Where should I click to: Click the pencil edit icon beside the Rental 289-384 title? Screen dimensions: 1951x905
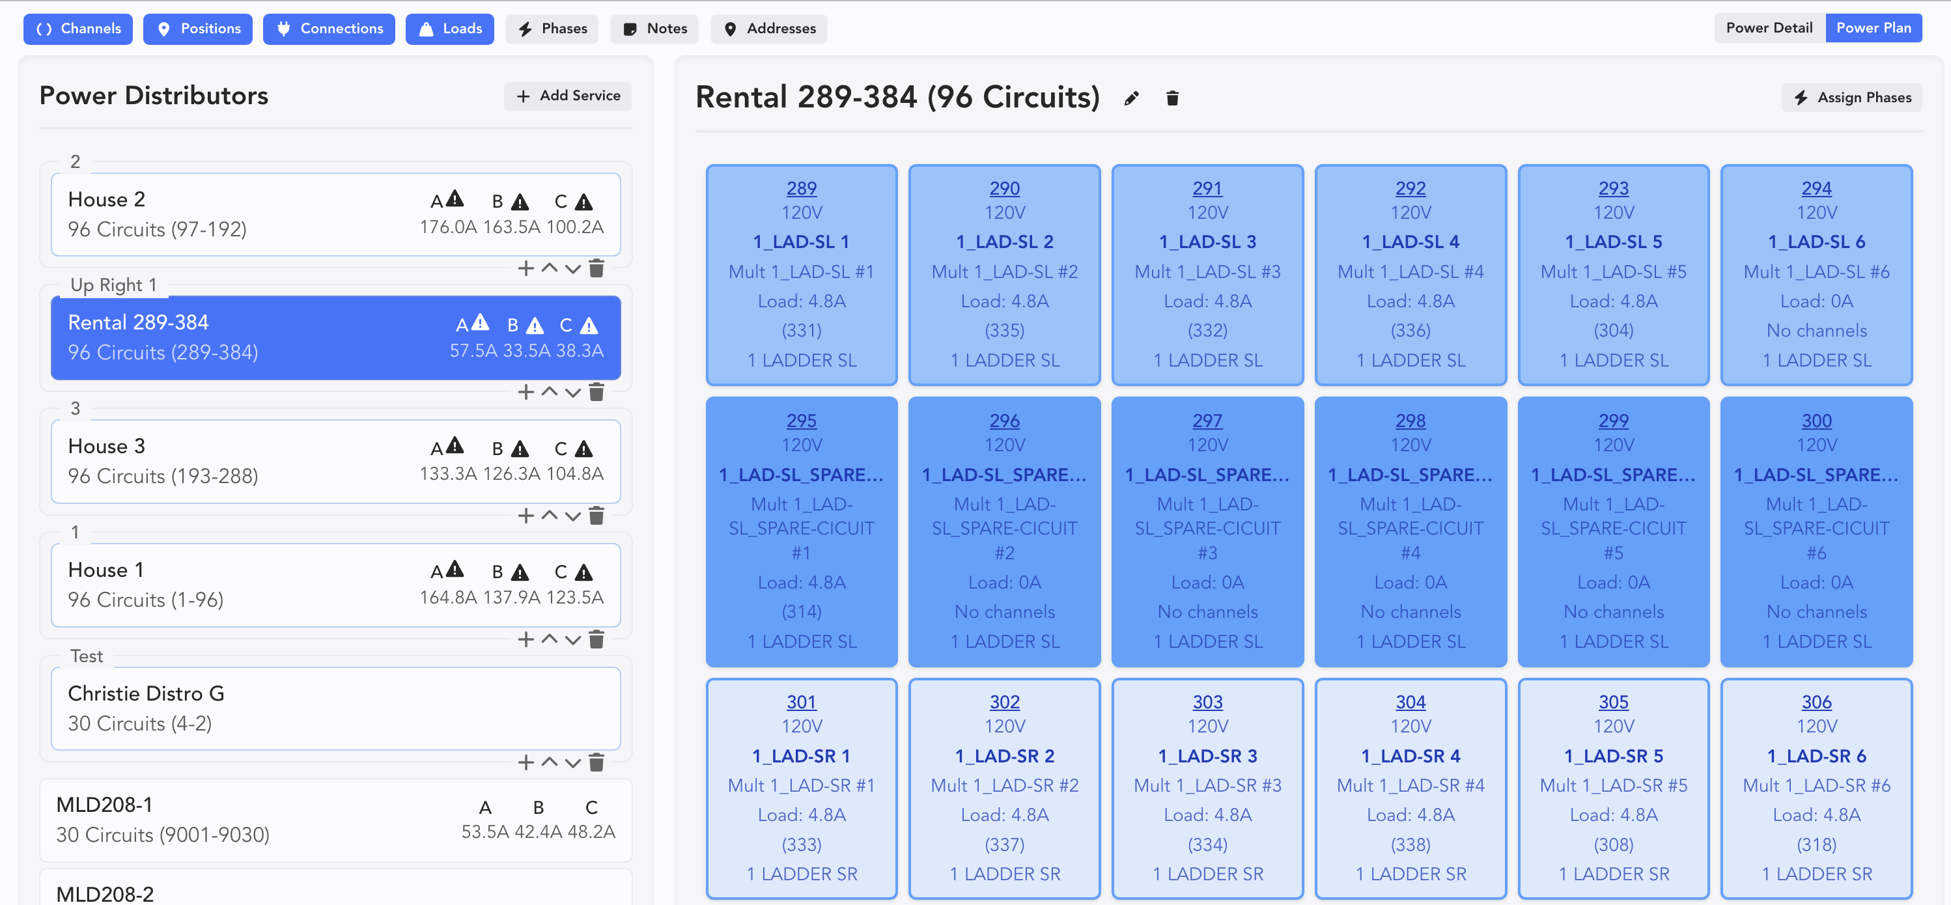[1130, 98]
